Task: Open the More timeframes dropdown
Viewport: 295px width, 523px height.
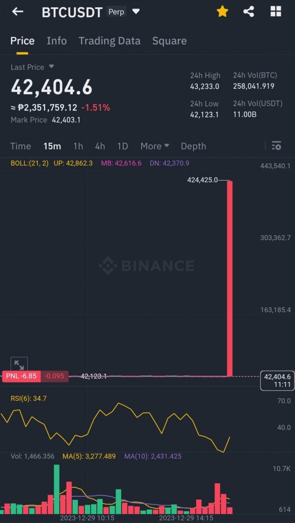Action: (155, 146)
